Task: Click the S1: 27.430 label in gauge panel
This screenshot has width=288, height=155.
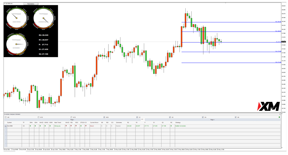Action: point(43,49)
